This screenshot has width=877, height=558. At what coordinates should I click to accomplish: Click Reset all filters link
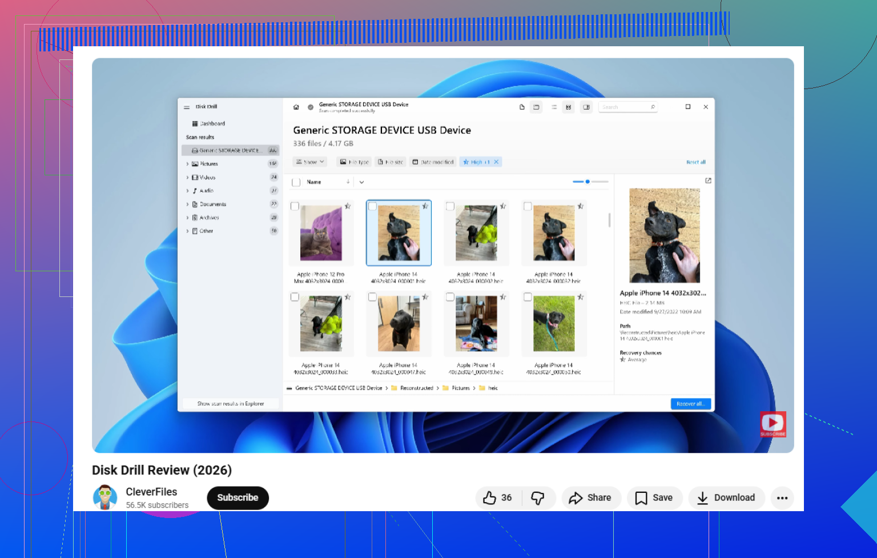click(x=696, y=162)
